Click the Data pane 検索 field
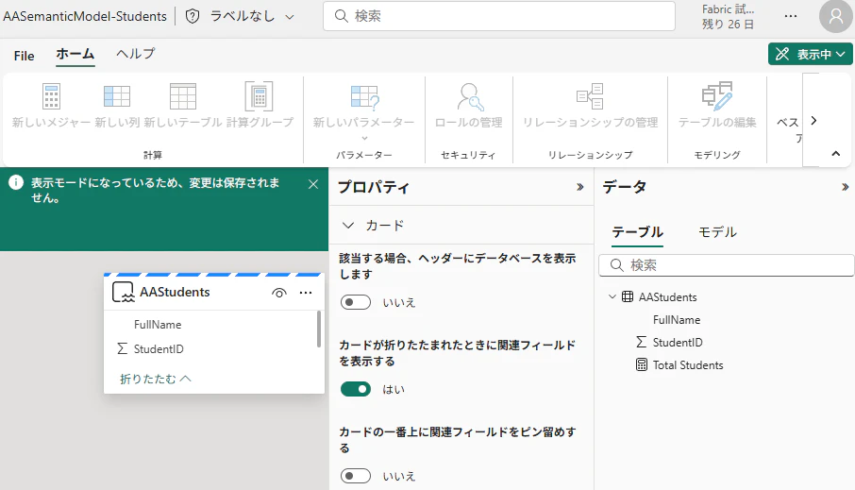Image resolution: width=855 pixels, height=490 pixels. tap(727, 265)
